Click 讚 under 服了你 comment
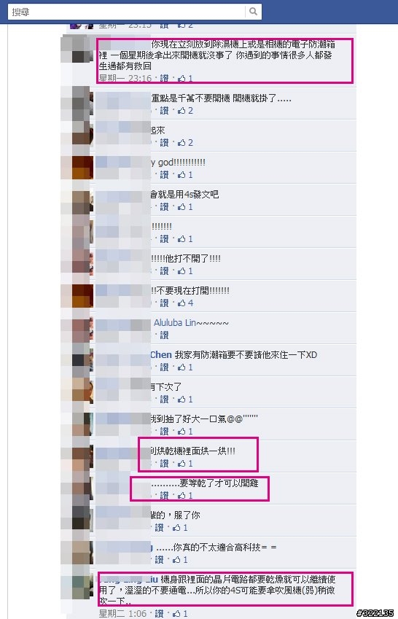 click(160, 528)
